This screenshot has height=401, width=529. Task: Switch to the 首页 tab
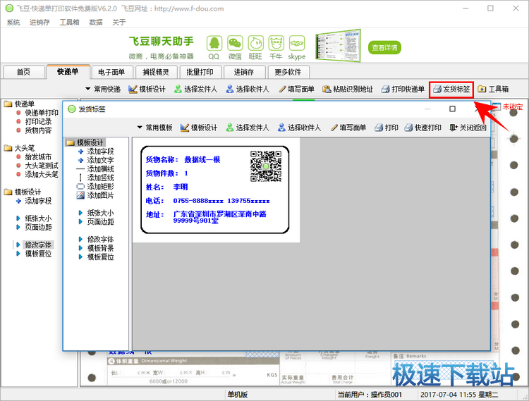click(x=23, y=72)
